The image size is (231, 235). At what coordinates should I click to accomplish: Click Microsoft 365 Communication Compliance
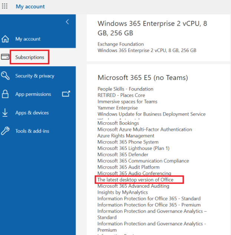tap(143, 161)
